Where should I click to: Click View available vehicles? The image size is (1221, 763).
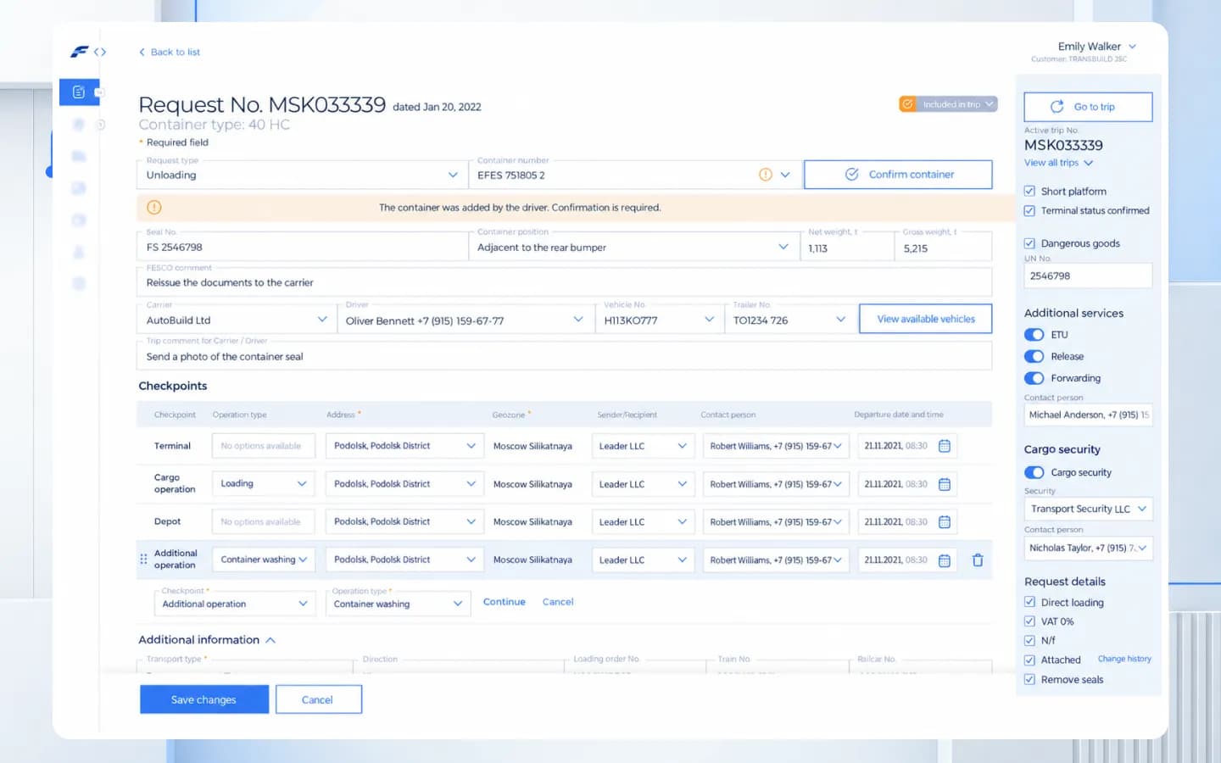coord(926,319)
